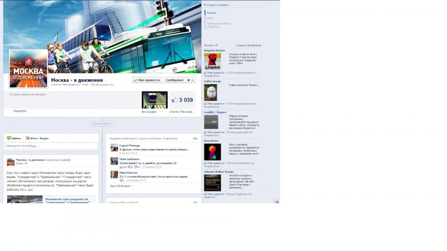This screenshot has width=447, height=251.
Task: Open the Coffee break ad title
Action: [x=212, y=81]
